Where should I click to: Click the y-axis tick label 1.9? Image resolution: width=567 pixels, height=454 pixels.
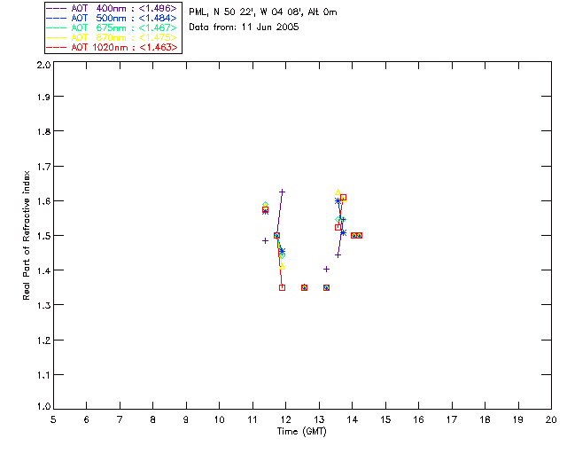coord(43,97)
